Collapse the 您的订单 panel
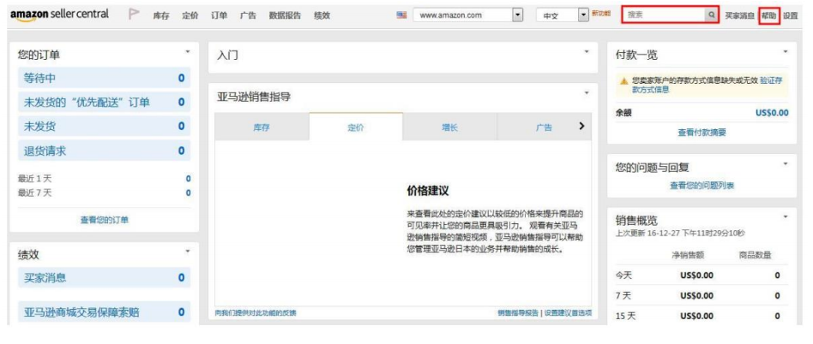This screenshot has width=813, height=344. pos(187,53)
